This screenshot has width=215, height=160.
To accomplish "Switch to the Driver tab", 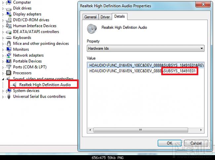I will click(x=105, y=17).
